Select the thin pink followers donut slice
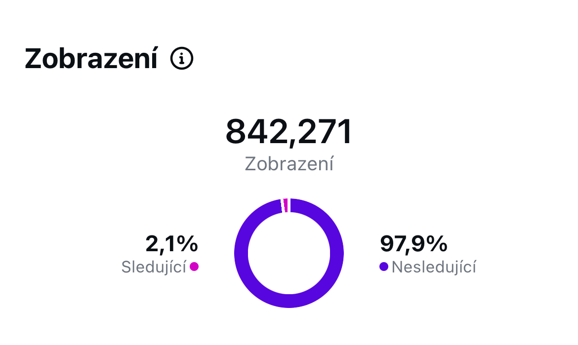The image size is (578, 345). pos(286,205)
